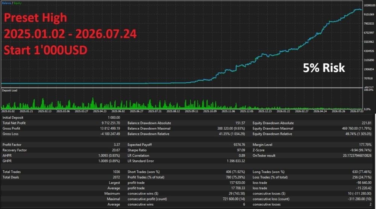The image size is (376, 209).
Task: Click the GHPR value 1.0089 (0.89%)
Action: [109, 161]
